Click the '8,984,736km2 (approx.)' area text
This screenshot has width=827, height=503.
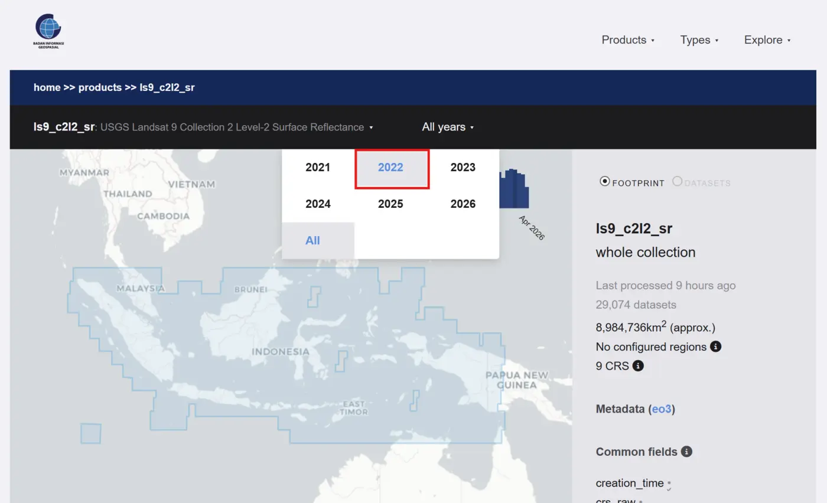(655, 327)
